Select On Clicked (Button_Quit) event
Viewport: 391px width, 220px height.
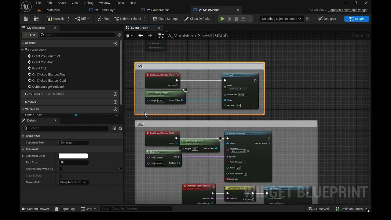click(x=49, y=80)
